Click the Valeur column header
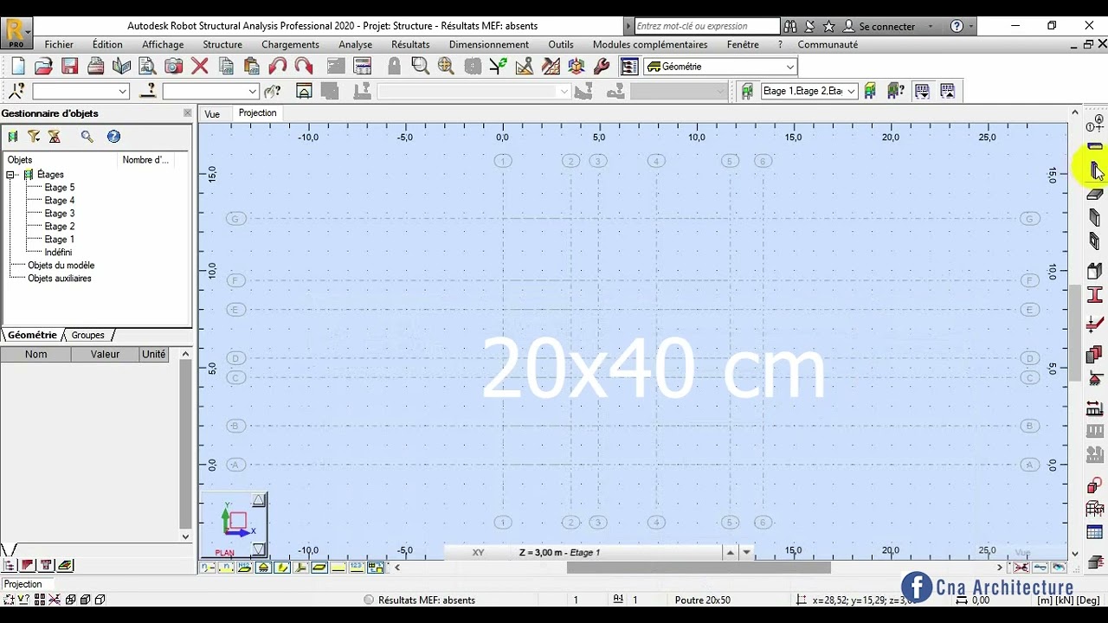The image size is (1108, 623). (105, 354)
